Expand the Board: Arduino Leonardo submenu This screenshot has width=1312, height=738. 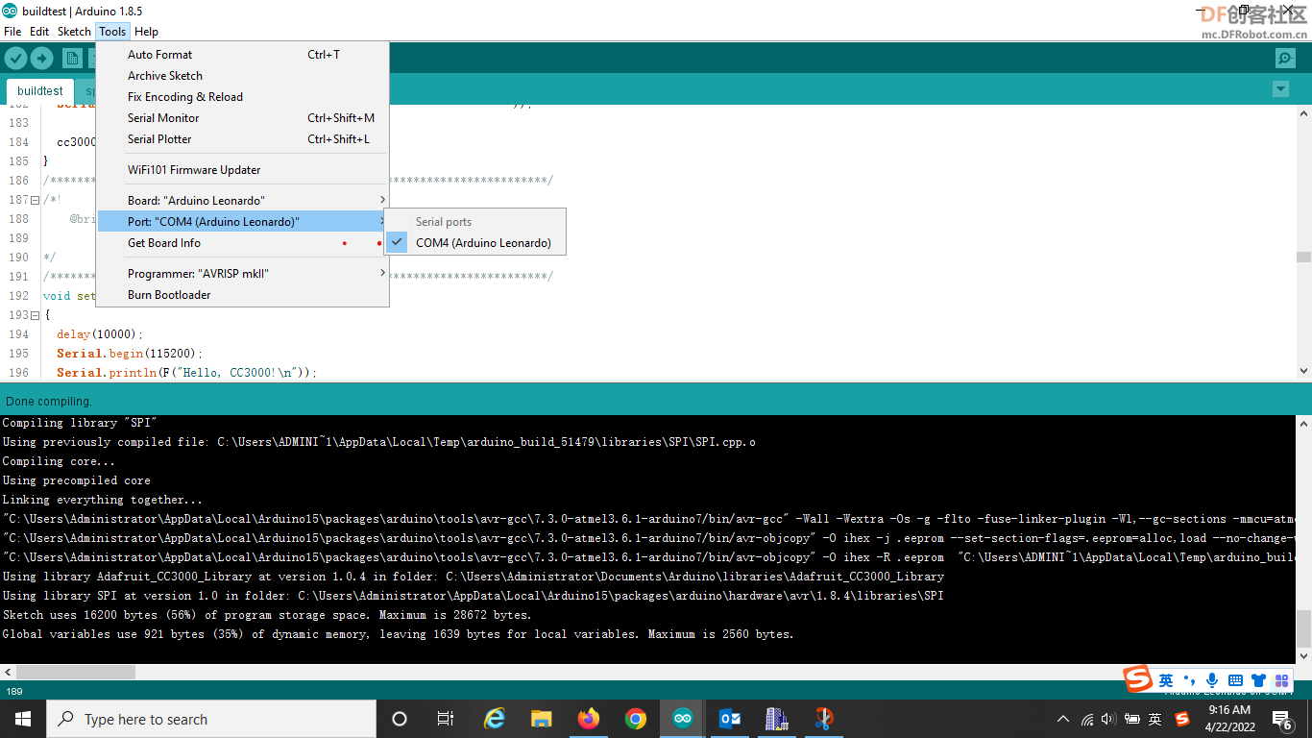point(243,201)
